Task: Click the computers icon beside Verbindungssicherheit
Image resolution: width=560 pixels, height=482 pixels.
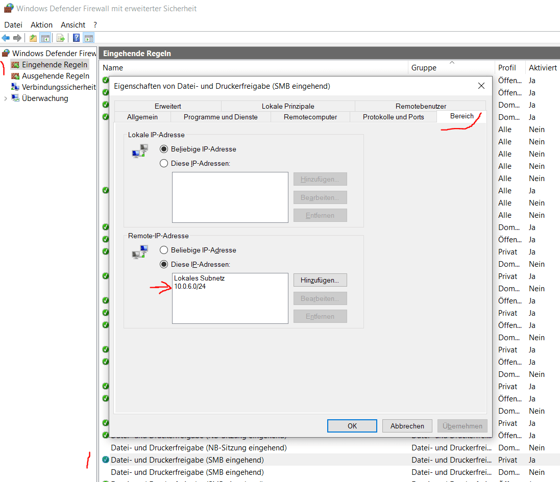Action: [15, 87]
